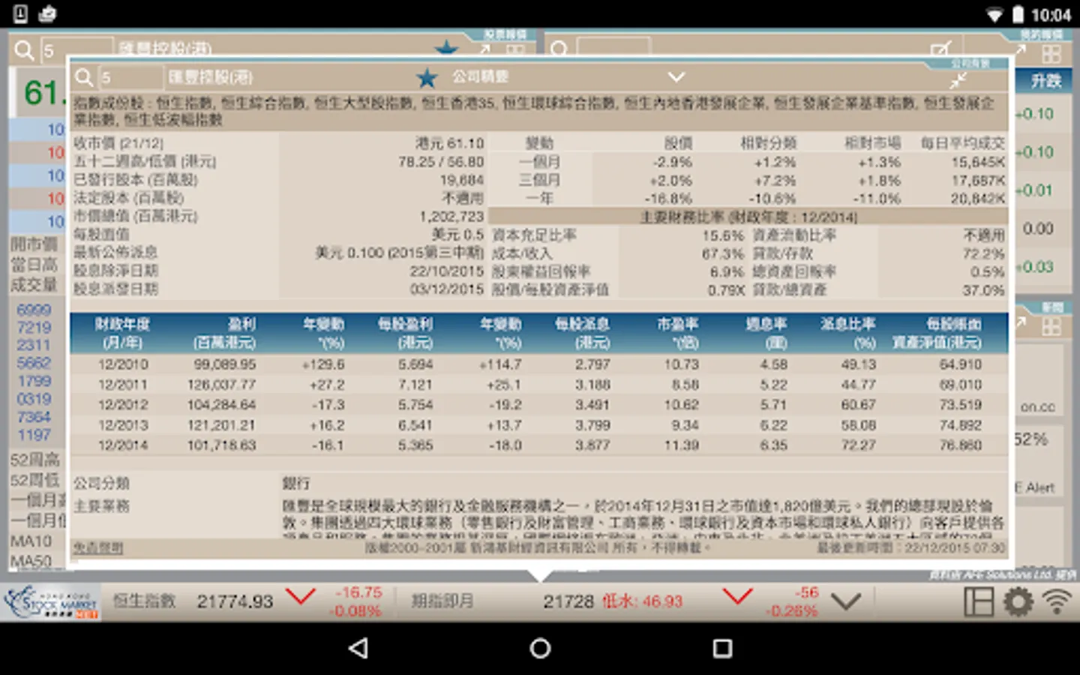Select stock code 1799 in left list
Image resolution: width=1080 pixels, height=675 pixels.
coord(34,381)
